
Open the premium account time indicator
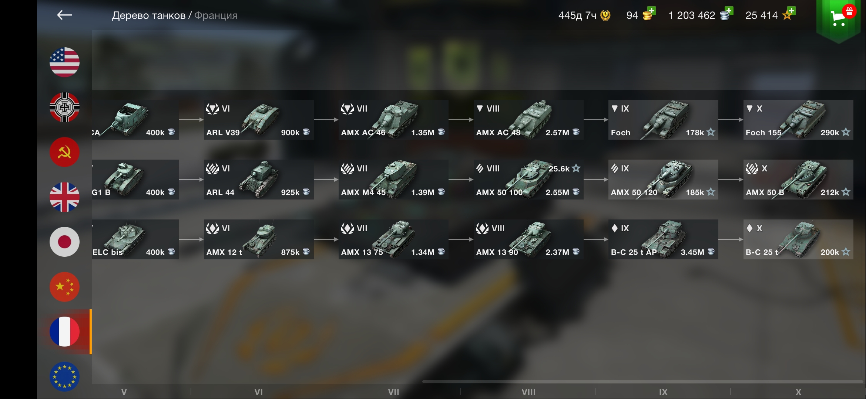584,15
